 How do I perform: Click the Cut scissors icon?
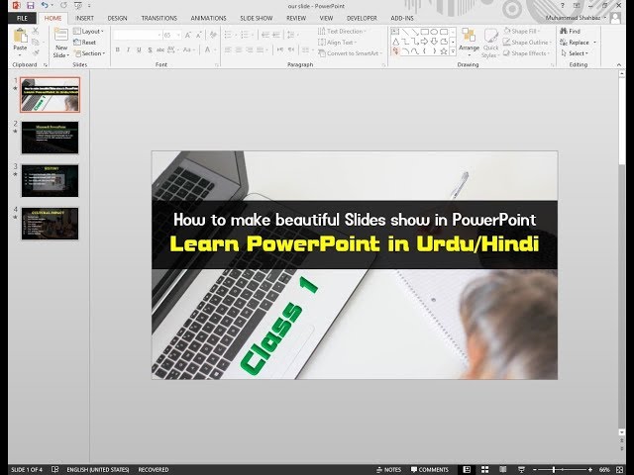point(36,31)
